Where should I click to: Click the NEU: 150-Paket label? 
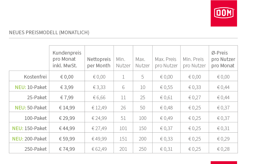(29, 128)
